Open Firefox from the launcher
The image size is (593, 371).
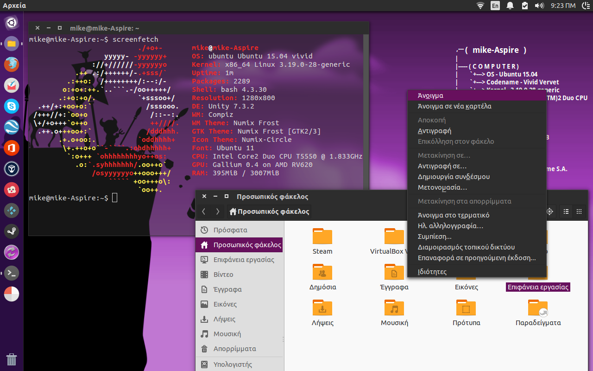[12, 64]
